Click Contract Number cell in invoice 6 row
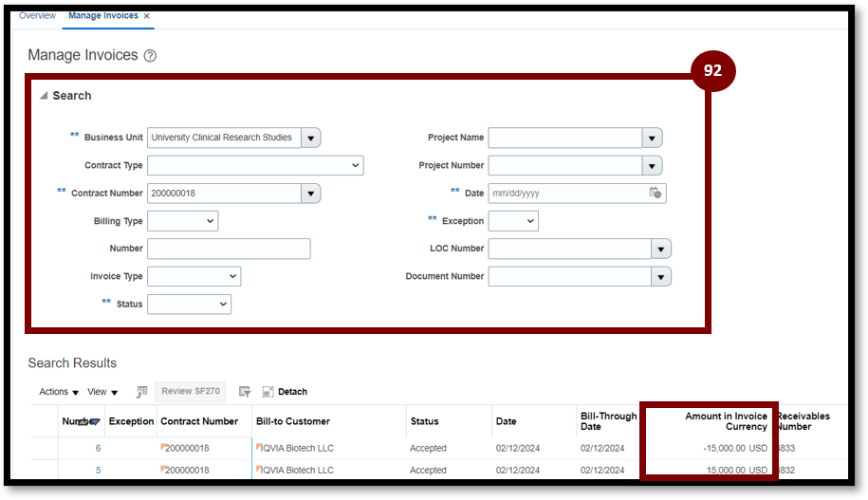Screen dimensions: 868x500 click(187, 449)
